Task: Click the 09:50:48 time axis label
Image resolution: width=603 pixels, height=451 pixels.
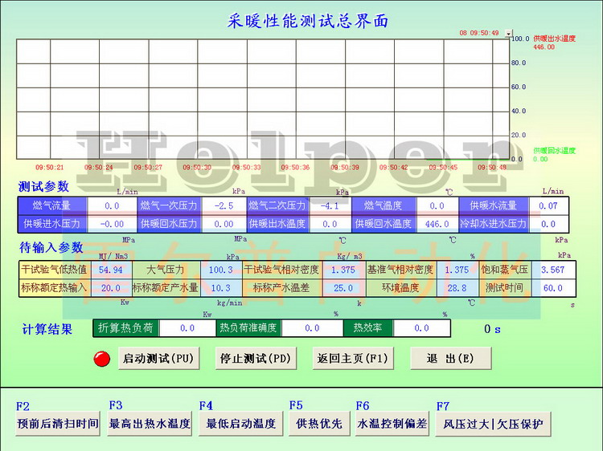Action: pos(492,168)
